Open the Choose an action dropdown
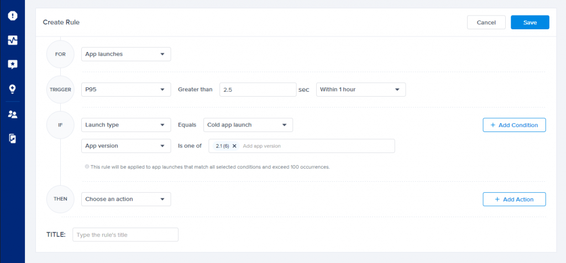The width and height of the screenshot is (566, 263). 126,199
